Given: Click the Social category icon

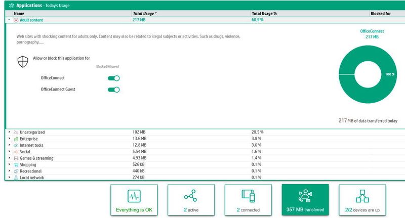Looking at the screenshot, I should click(x=16, y=152).
